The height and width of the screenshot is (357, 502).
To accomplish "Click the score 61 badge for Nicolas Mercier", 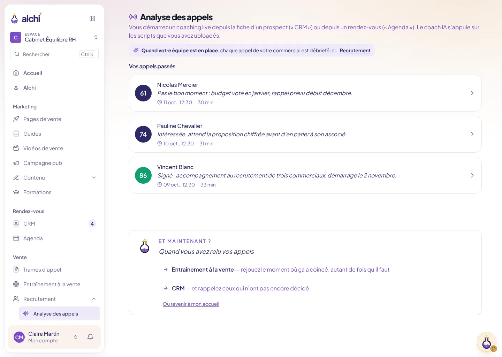I will click(143, 93).
